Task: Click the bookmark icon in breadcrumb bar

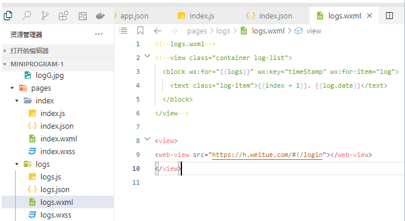Action: coord(140,31)
